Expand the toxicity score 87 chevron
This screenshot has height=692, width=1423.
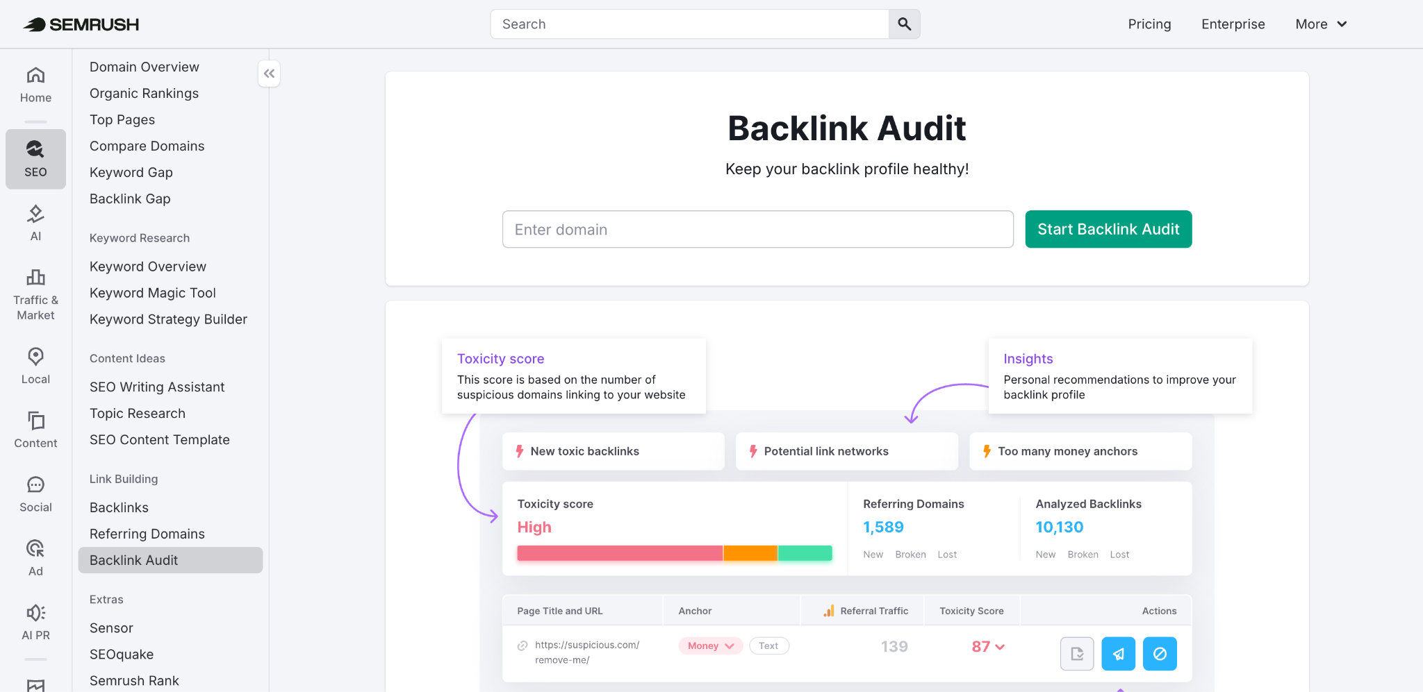[x=1000, y=647]
